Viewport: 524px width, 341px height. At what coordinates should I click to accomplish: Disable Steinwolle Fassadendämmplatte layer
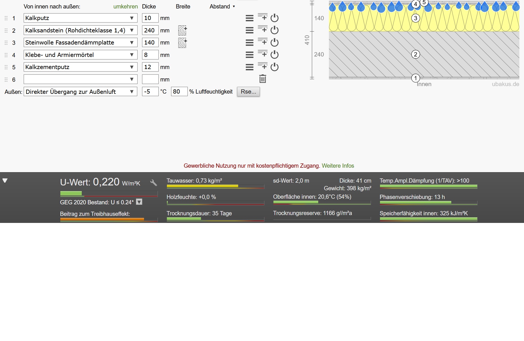[x=275, y=43]
